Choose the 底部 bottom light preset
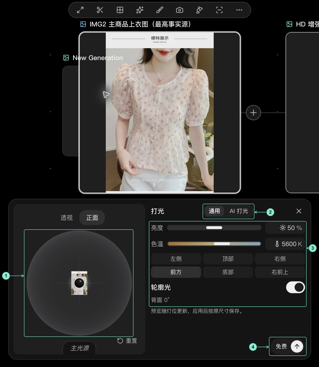Image resolution: width=319 pixels, height=367 pixels. coord(228,272)
